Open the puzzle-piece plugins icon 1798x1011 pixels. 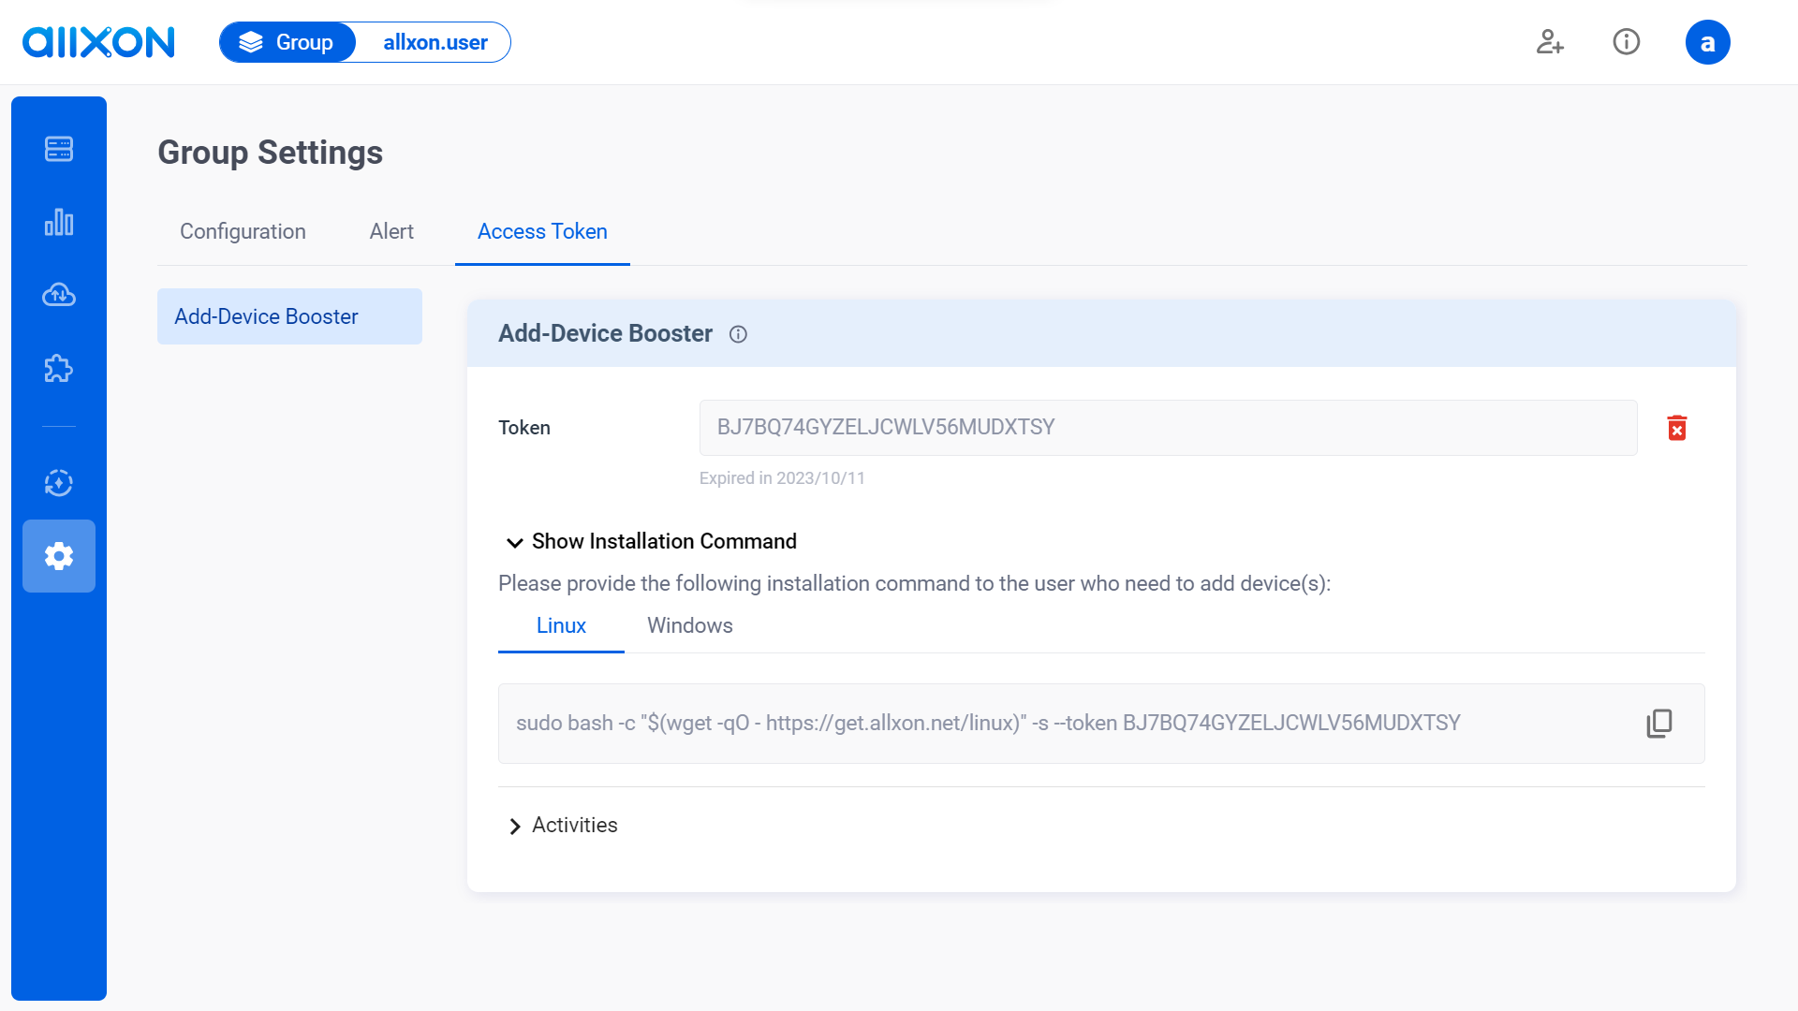point(59,369)
